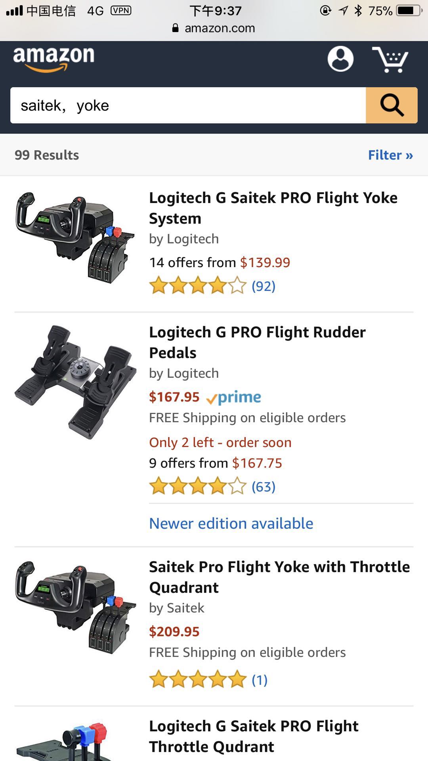Select the Logitech G Saitek PRO Flight Yoke System title
Screen dimensions: 428x761
(x=273, y=208)
